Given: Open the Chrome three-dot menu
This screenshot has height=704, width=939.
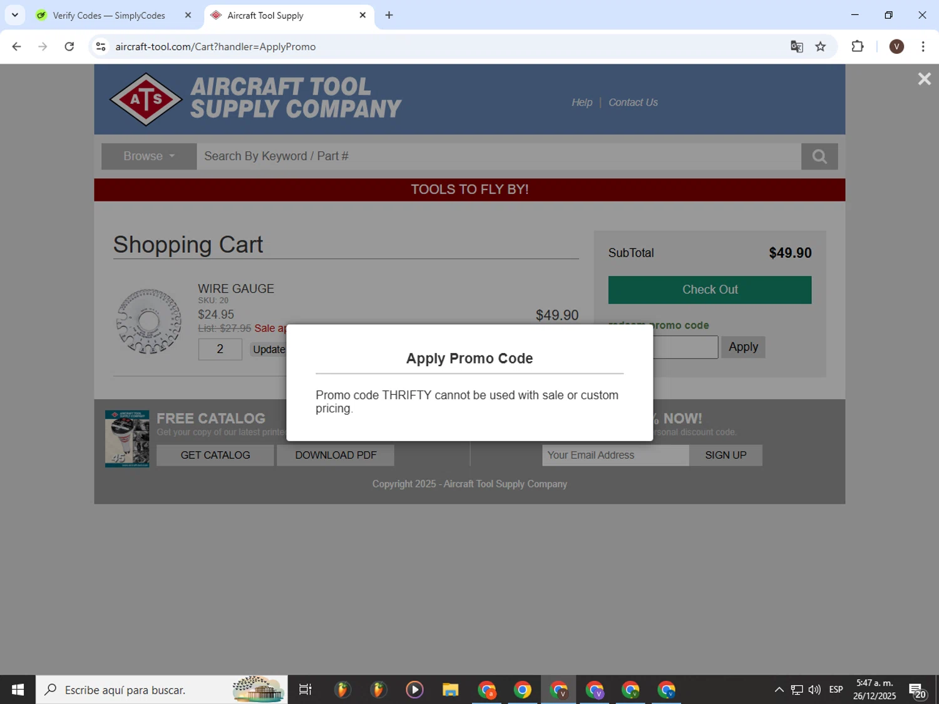Looking at the screenshot, I should point(923,47).
